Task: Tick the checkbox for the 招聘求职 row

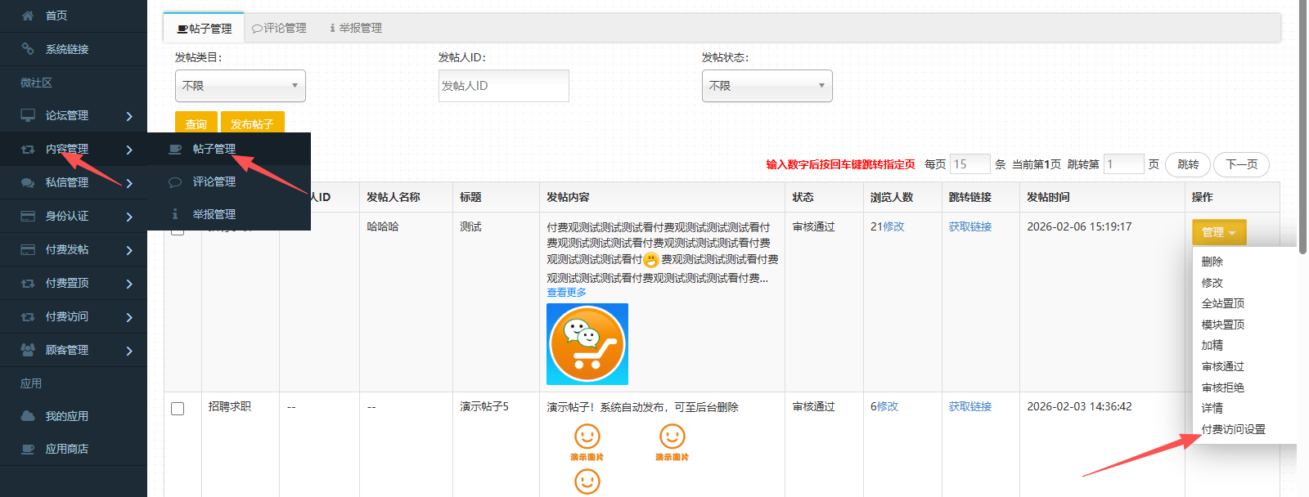Action: 178,409
